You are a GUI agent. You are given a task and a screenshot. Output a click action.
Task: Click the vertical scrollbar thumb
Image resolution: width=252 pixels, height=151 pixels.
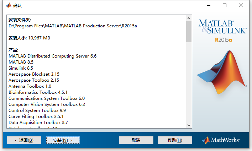point(189,32)
